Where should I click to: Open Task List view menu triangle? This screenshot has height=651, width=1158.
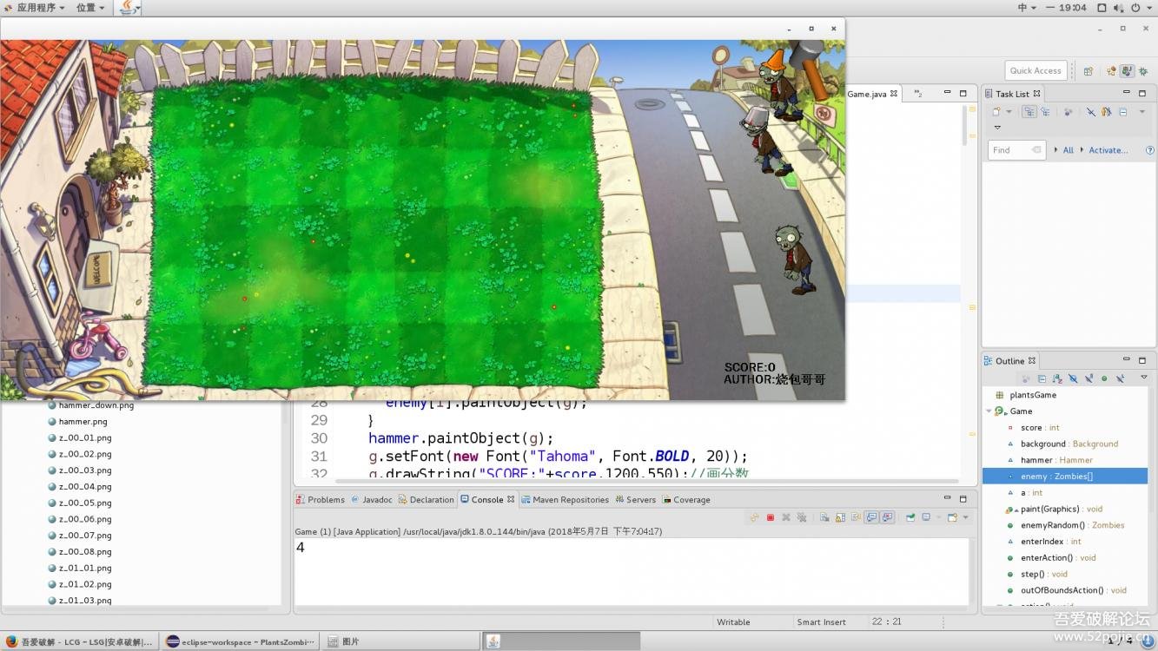[997, 128]
